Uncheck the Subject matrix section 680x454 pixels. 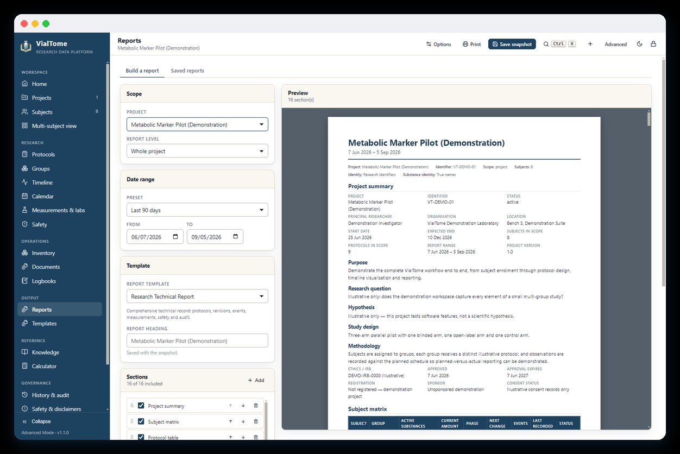point(141,421)
